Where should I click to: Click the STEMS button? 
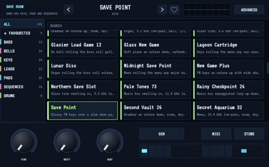coord(249,134)
